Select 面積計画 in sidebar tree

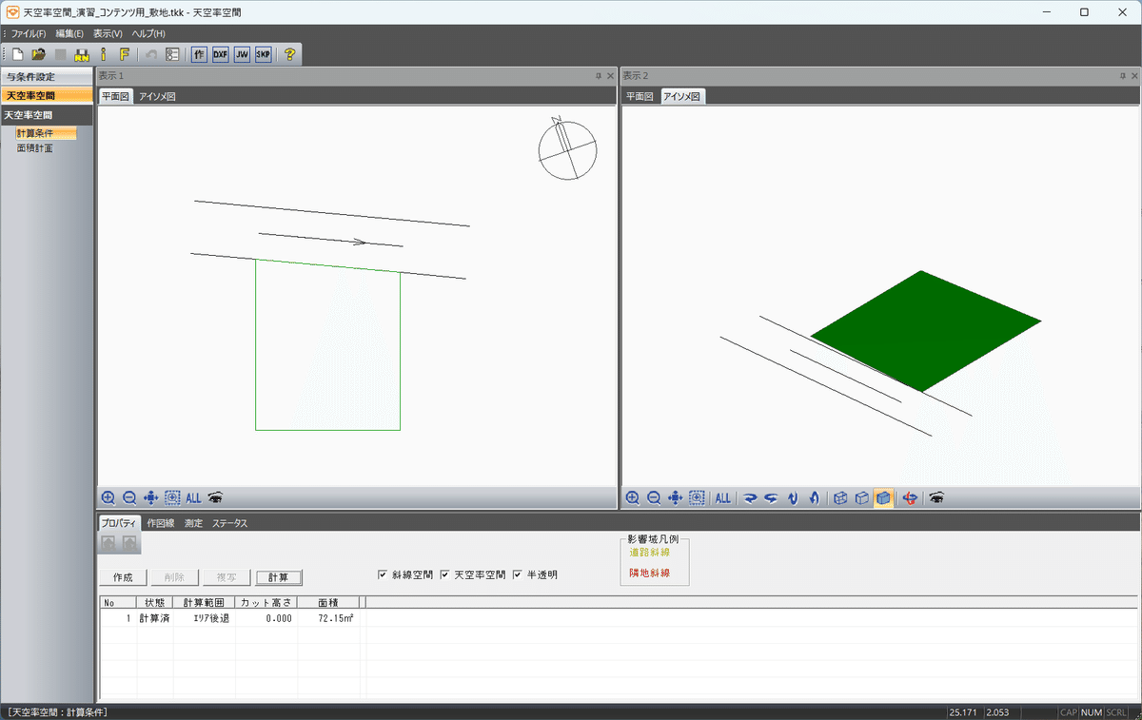point(35,148)
